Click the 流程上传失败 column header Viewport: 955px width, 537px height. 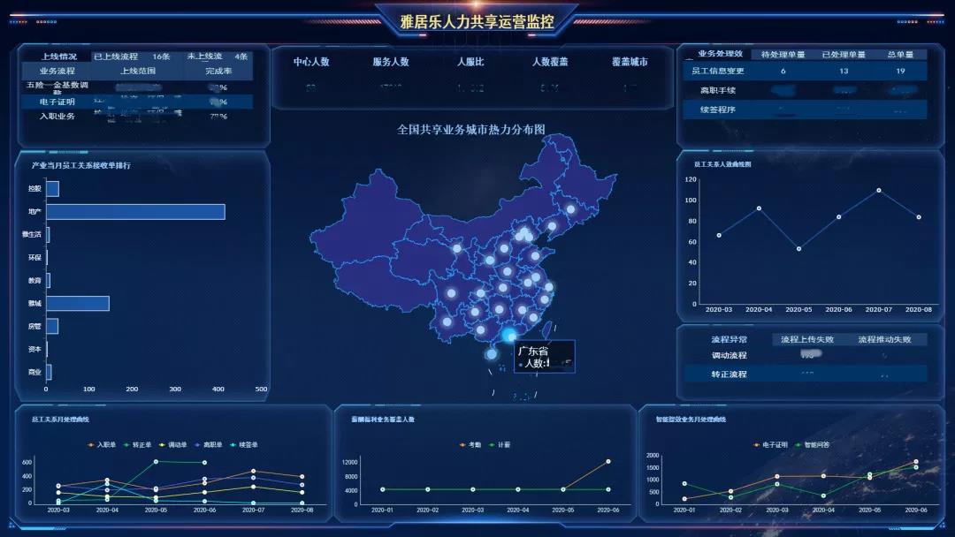806,339
